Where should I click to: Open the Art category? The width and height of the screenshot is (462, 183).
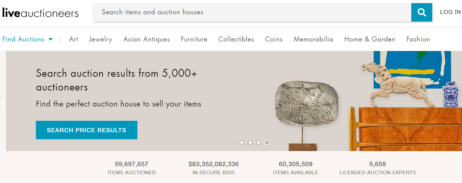[73, 39]
